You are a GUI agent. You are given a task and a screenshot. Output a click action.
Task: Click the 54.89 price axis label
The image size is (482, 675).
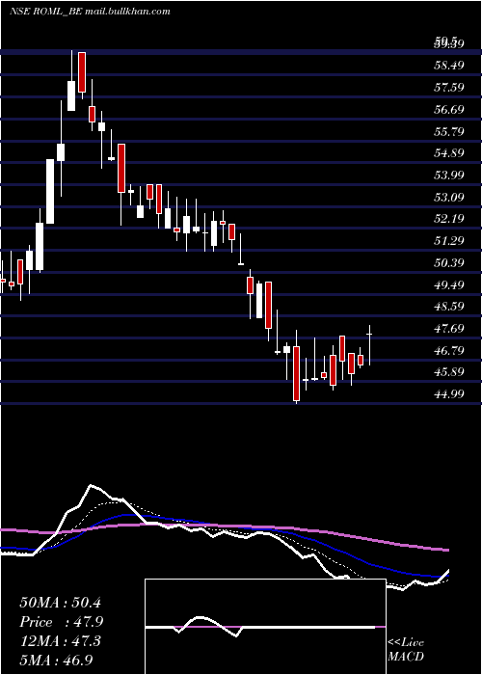(x=449, y=152)
